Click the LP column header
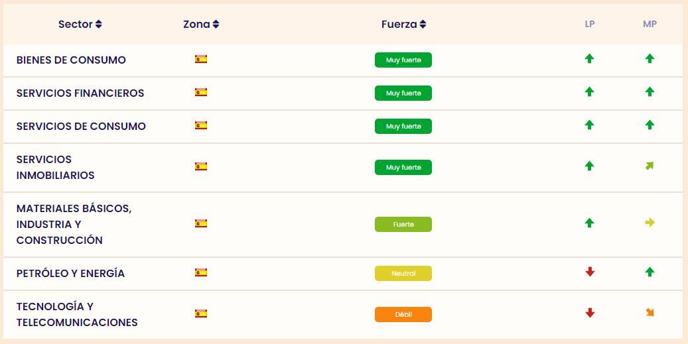 [589, 25]
